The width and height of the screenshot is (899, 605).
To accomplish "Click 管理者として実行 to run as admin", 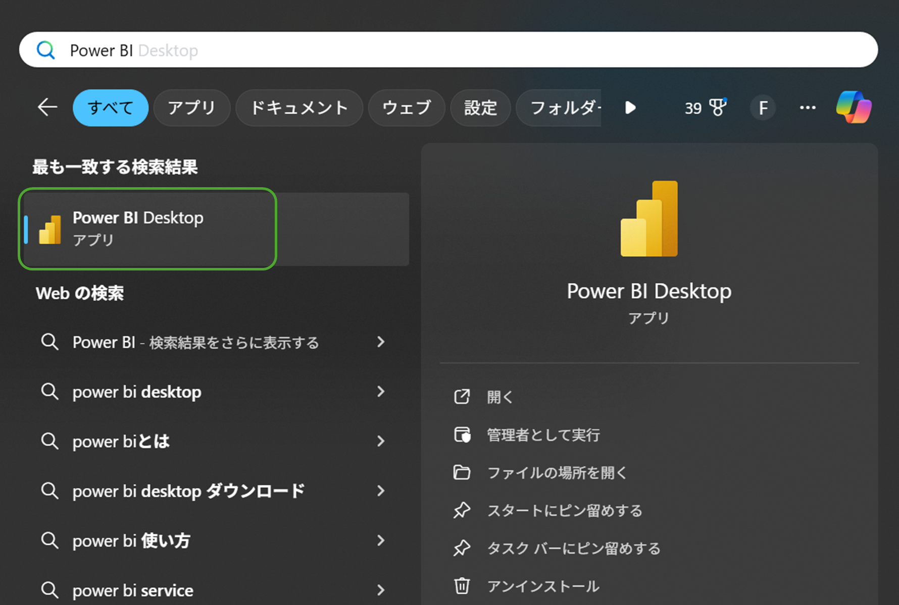I will tap(543, 435).
